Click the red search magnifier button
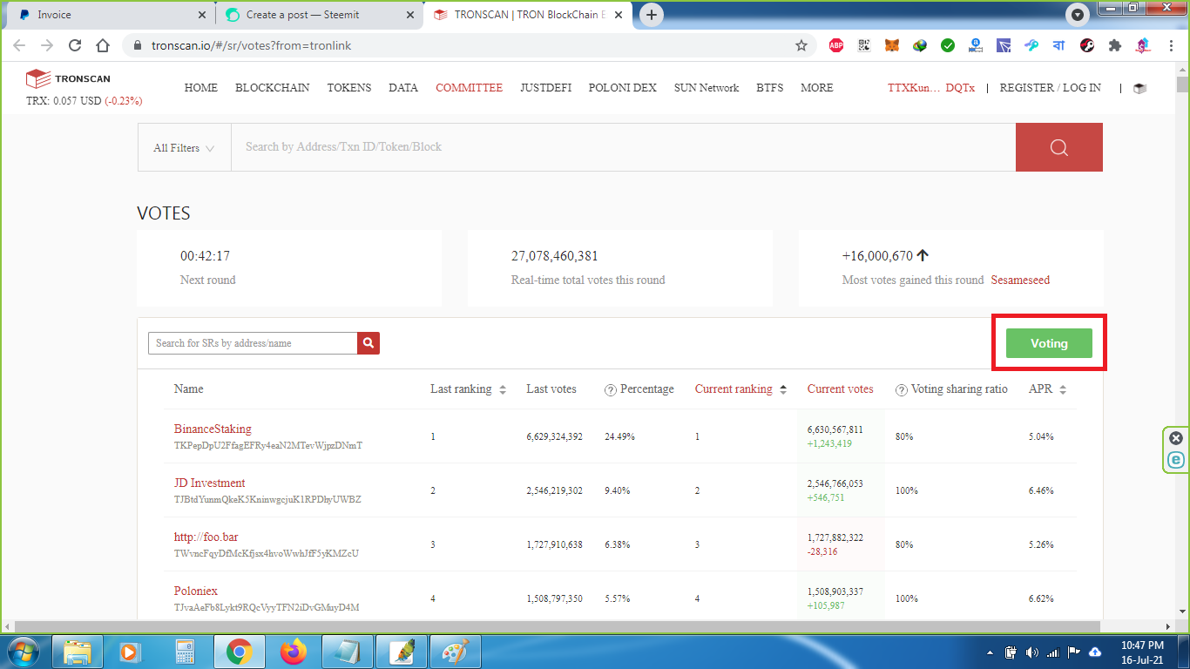The height and width of the screenshot is (669, 1190). click(x=1058, y=147)
